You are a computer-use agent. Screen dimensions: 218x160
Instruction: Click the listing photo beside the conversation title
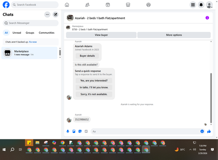(x=70, y=18)
